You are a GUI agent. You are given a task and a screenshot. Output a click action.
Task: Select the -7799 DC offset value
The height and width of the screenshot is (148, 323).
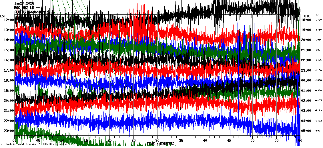click(x=318, y=20)
